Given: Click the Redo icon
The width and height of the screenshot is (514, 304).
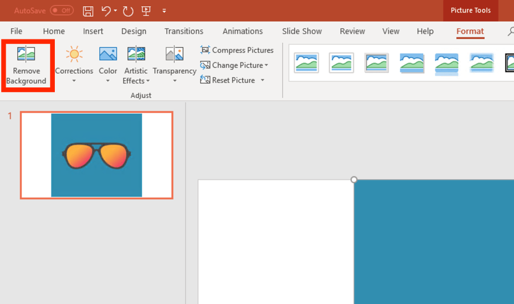Looking at the screenshot, I should 128,11.
